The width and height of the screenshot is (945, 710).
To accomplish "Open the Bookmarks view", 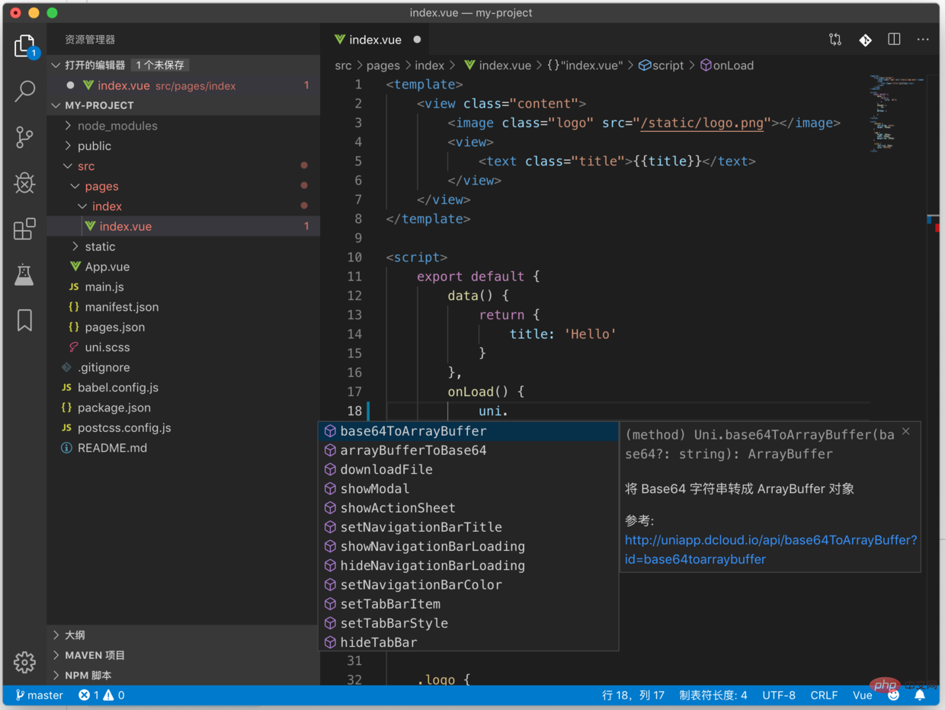I will click(24, 321).
